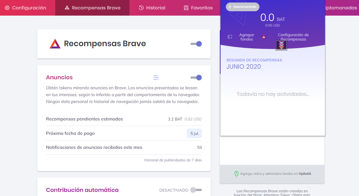Click Notificaciones de anuncios recibidas este mes

(94, 147)
